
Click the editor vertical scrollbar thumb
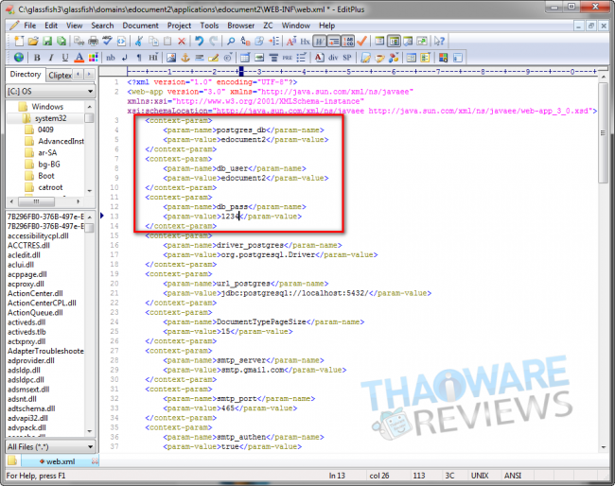pyautogui.click(x=604, y=132)
